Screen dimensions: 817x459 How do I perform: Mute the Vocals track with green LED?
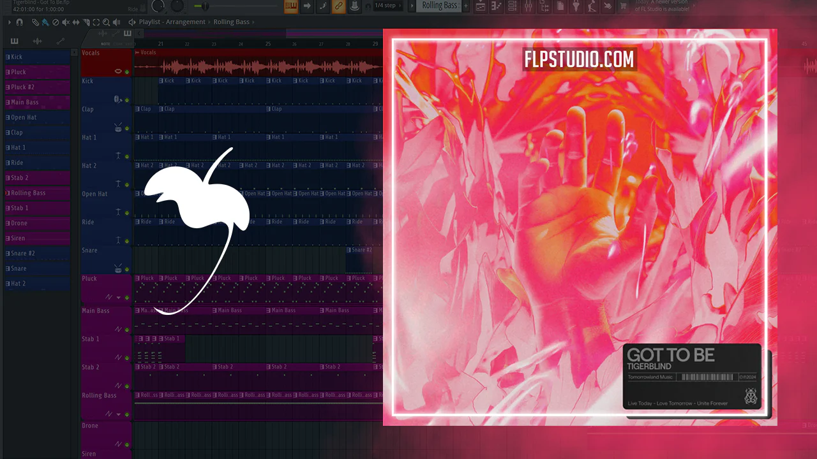pos(127,72)
